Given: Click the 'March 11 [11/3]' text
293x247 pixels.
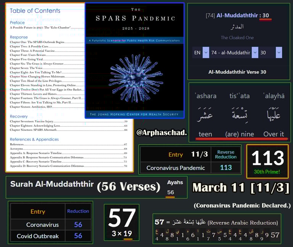Looking at the screenshot, I should (241, 187).
